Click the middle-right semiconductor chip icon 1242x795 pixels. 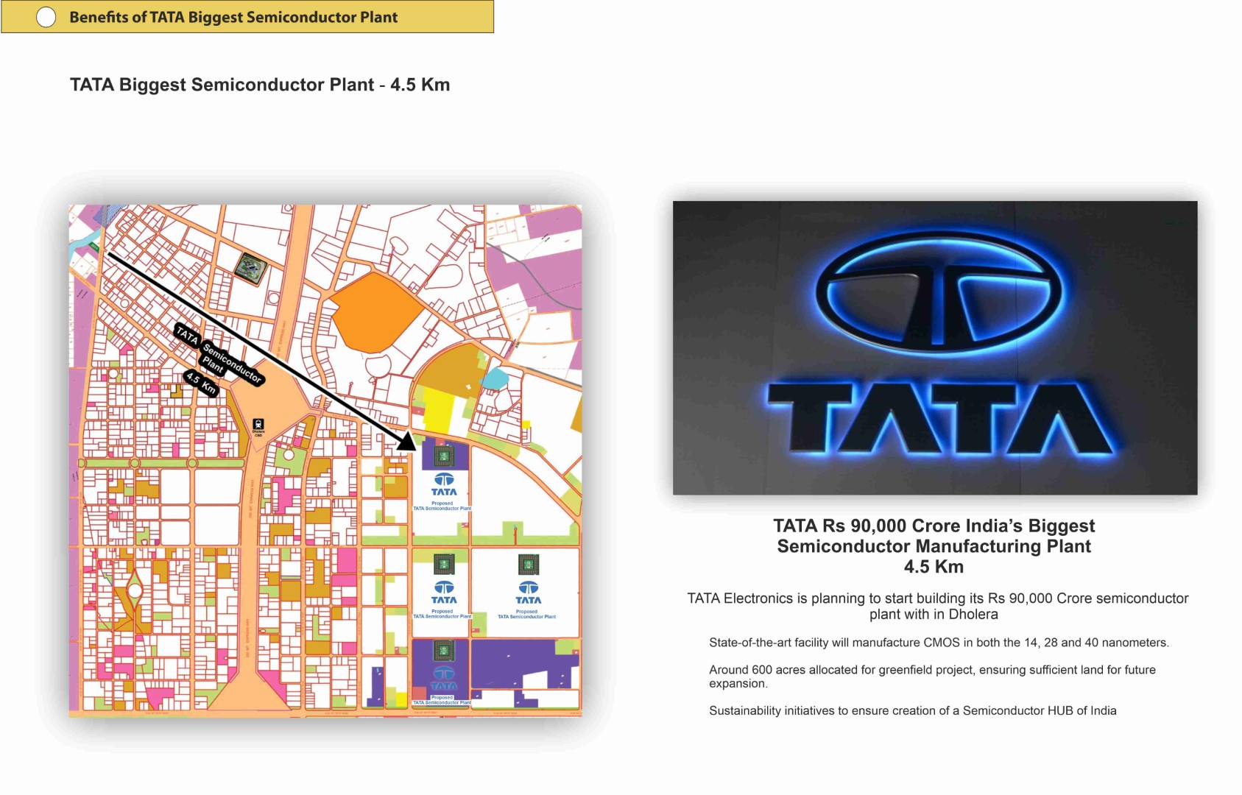click(529, 565)
